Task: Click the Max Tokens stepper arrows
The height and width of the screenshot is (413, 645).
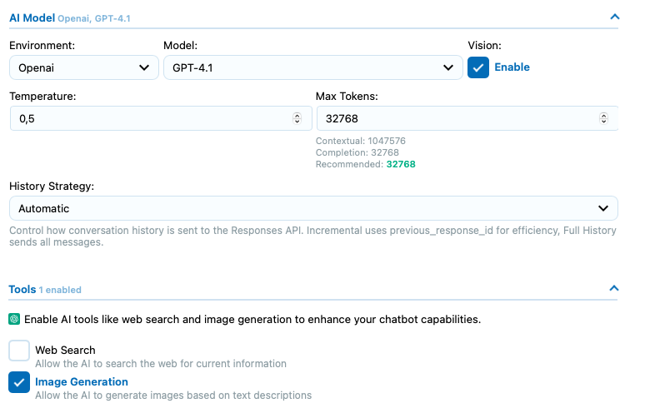Action: [603, 118]
